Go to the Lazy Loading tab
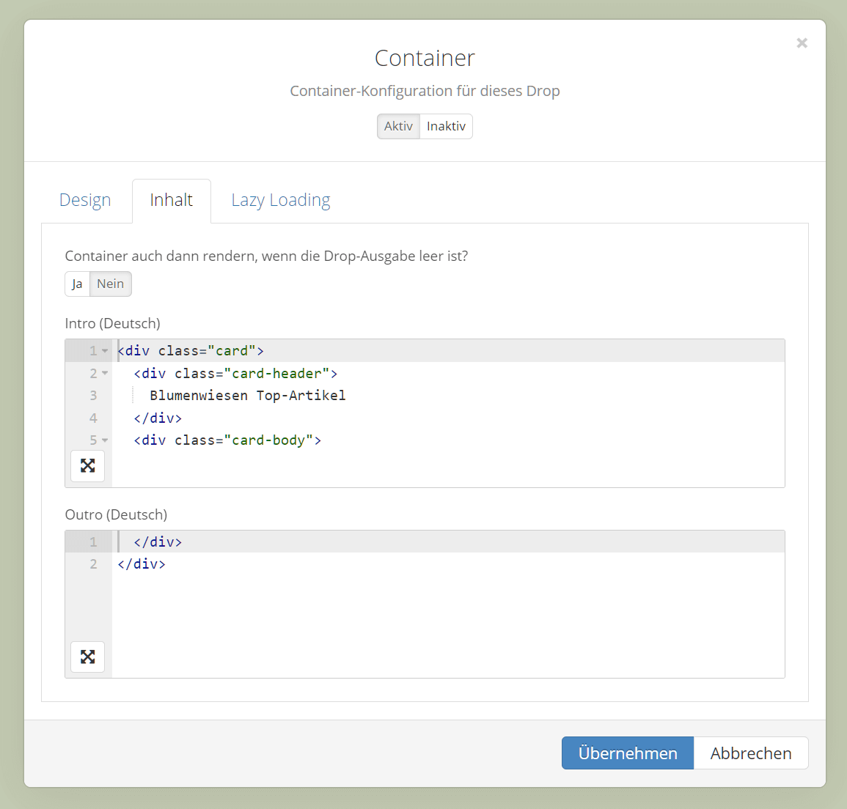 coord(280,200)
